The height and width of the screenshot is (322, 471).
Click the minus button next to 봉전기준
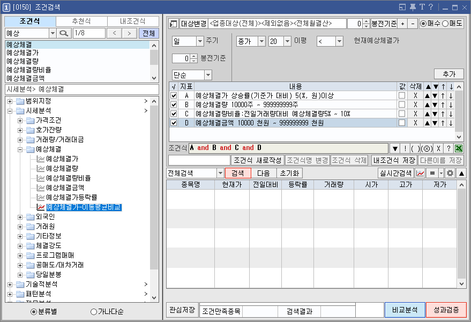tap(413, 24)
